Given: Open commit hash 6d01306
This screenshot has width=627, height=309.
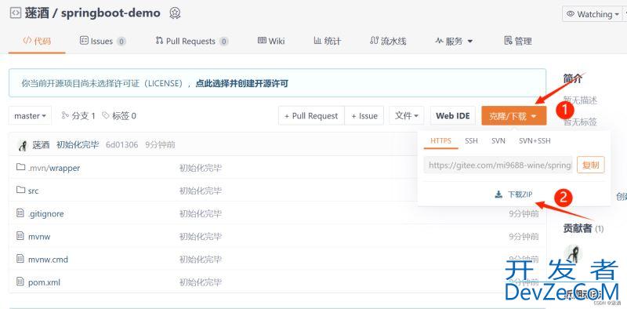Looking at the screenshot, I should (121, 144).
